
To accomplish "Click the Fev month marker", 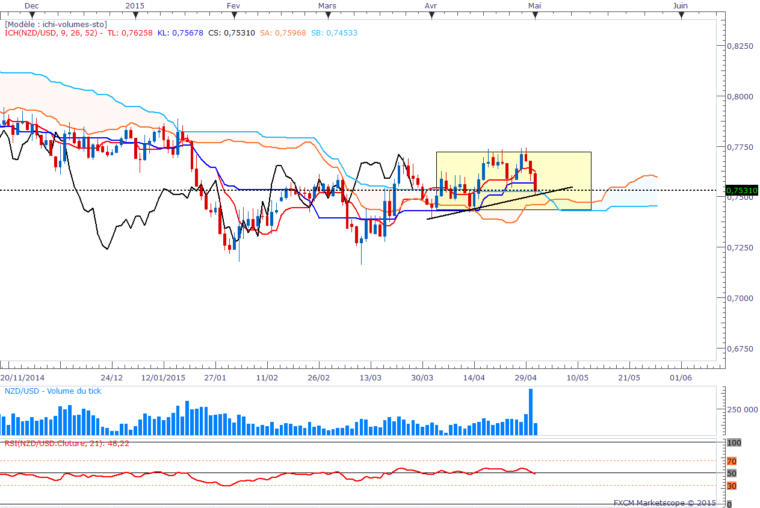I will [233, 5].
